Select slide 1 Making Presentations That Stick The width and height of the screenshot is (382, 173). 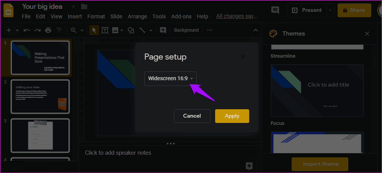pyautogui.click(x=40, y=58)
